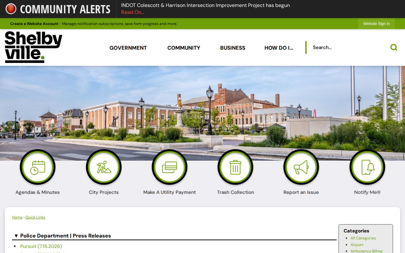Click the Categories panel heading
Image resolution: width=405 pixels, height=253 pixels.
tap(356, 231)
